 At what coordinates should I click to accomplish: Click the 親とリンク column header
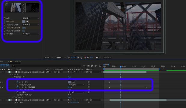[x=90, y=69]
